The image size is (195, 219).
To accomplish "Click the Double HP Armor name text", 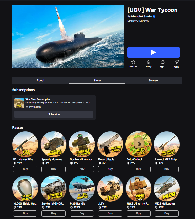I will (x=81, y=159).
